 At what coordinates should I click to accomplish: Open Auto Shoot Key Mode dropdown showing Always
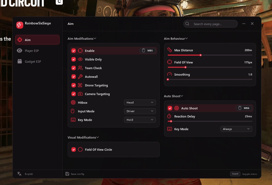pyautogui.click(x=236, y=129)
